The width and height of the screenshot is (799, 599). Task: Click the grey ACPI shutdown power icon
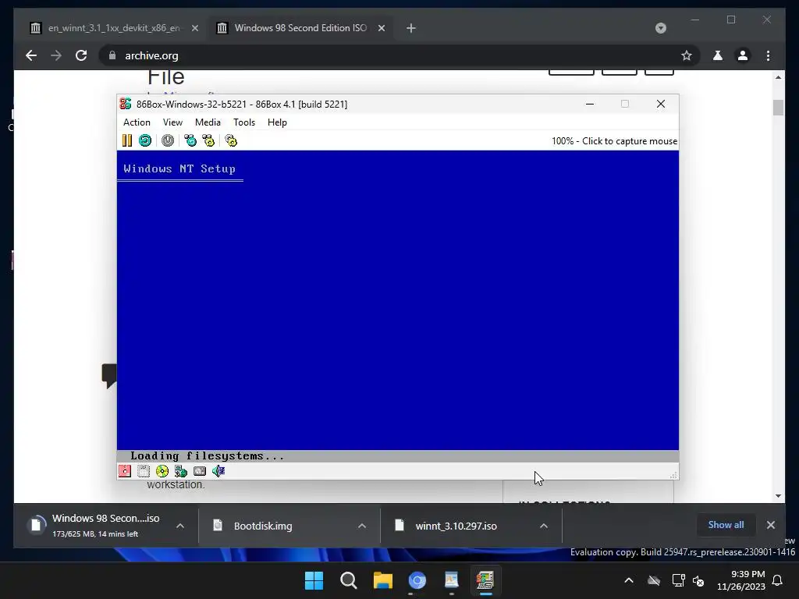click(168, 140)
